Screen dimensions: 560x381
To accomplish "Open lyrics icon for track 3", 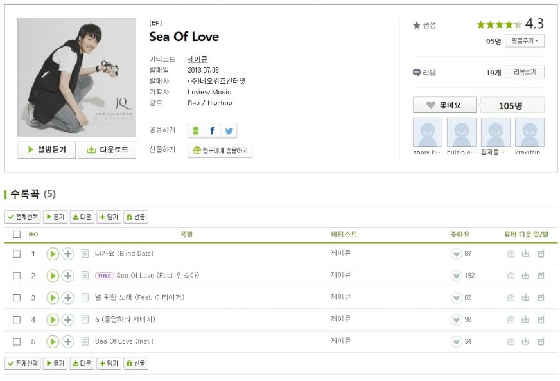I will (85, 297).
